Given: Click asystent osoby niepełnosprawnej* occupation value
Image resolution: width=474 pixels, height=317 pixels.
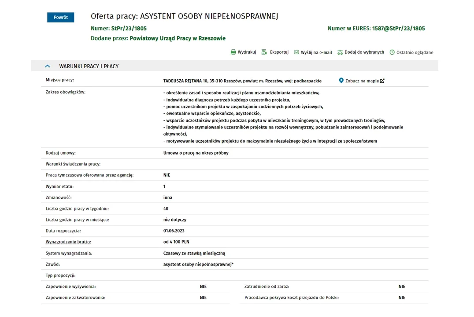Looking at the screenshot, I should click(198, 265).
